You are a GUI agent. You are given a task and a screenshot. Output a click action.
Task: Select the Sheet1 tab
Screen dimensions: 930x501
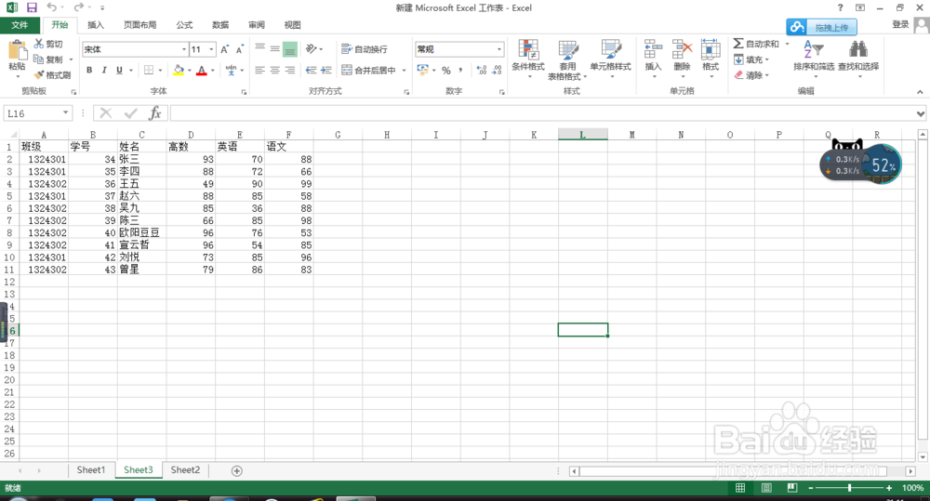point(91,470)
